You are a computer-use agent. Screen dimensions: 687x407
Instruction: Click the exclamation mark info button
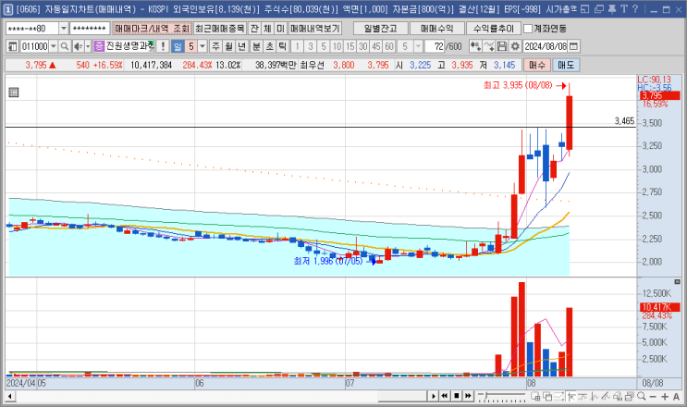(163, 46)
